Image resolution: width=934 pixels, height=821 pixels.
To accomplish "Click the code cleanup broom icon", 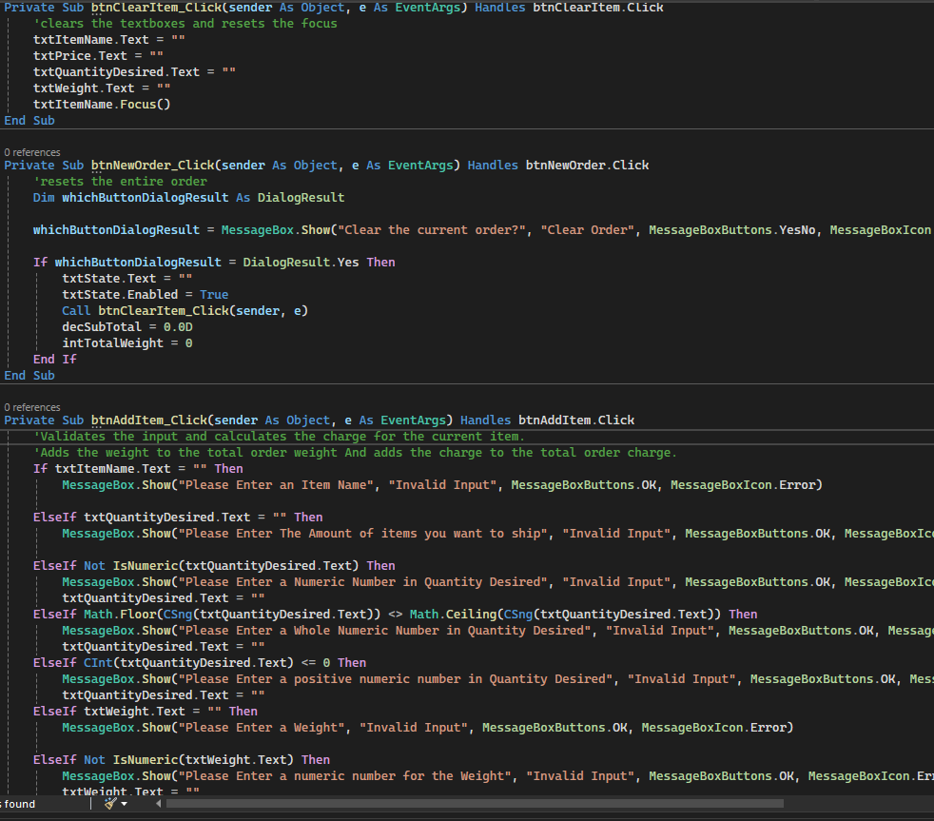I will point(110,804).
